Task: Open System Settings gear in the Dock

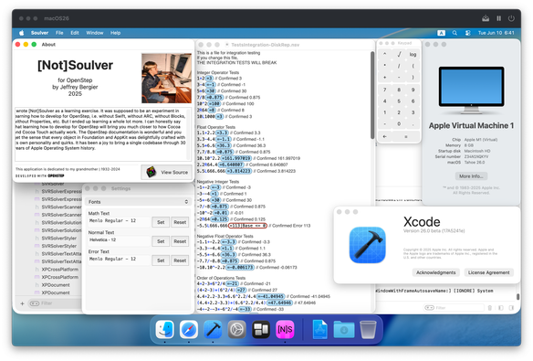Action: pyautogui.click(x=236, y=329)
